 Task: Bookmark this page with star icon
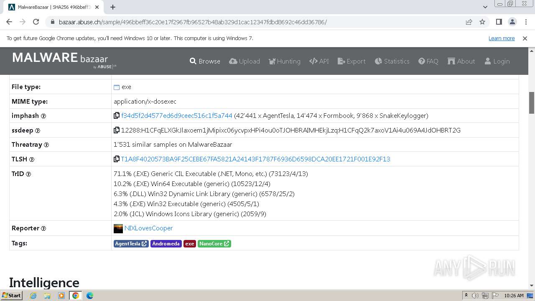tap(482, 22)
